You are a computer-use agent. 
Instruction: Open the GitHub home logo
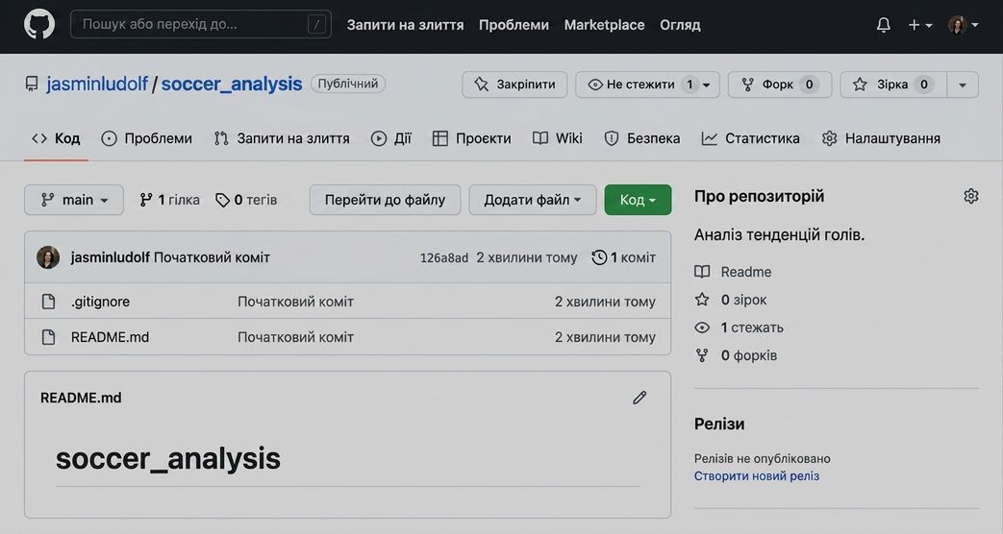click(x=39, y=24)
